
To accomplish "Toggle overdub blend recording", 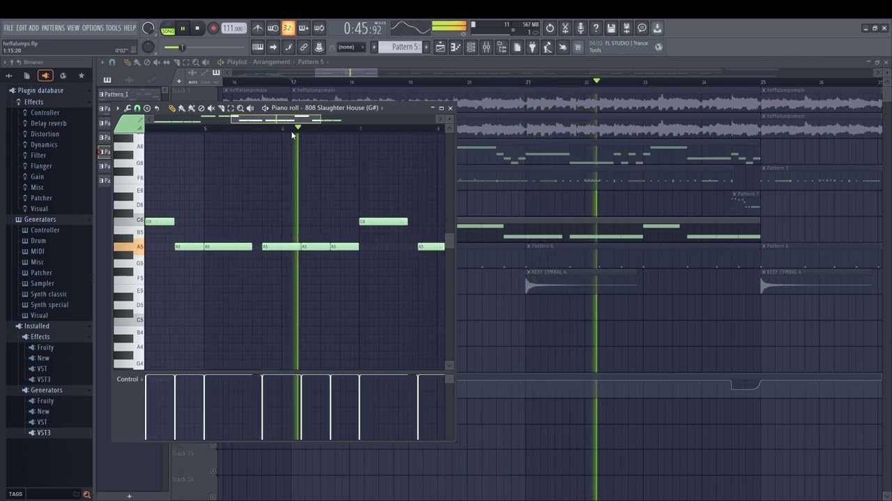I will 304,29.
